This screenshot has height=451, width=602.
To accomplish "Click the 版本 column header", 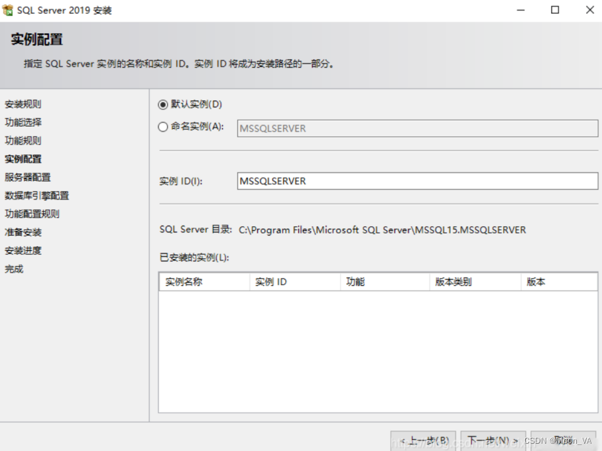I will [x=559, y=282].
